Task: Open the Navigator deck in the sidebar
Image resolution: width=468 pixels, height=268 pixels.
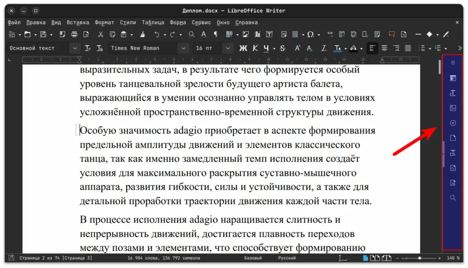Action: point(452,123)
